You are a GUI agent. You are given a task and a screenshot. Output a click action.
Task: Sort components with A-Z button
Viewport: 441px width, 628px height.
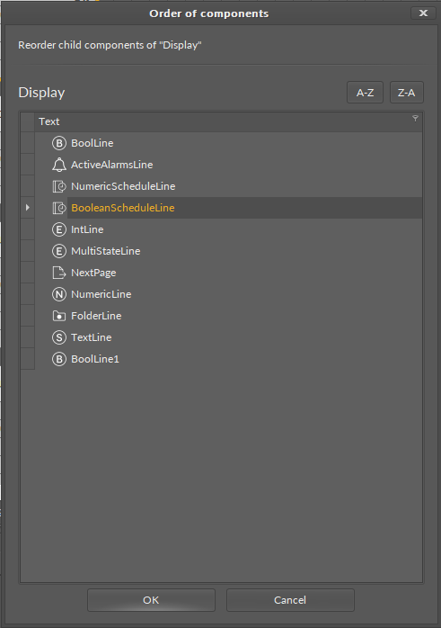point(365,93)
